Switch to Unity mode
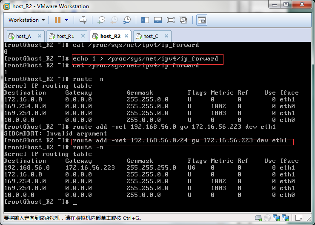This screenshot has width=315, height=225. click(x=183, y=20)
